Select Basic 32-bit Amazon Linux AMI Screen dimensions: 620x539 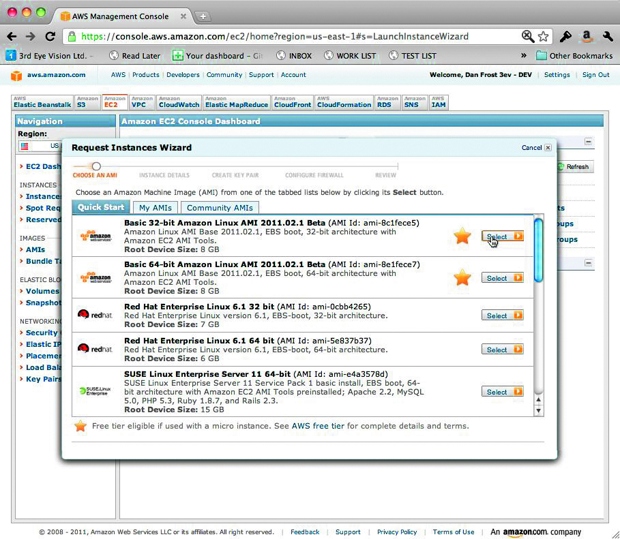(503, 236)
